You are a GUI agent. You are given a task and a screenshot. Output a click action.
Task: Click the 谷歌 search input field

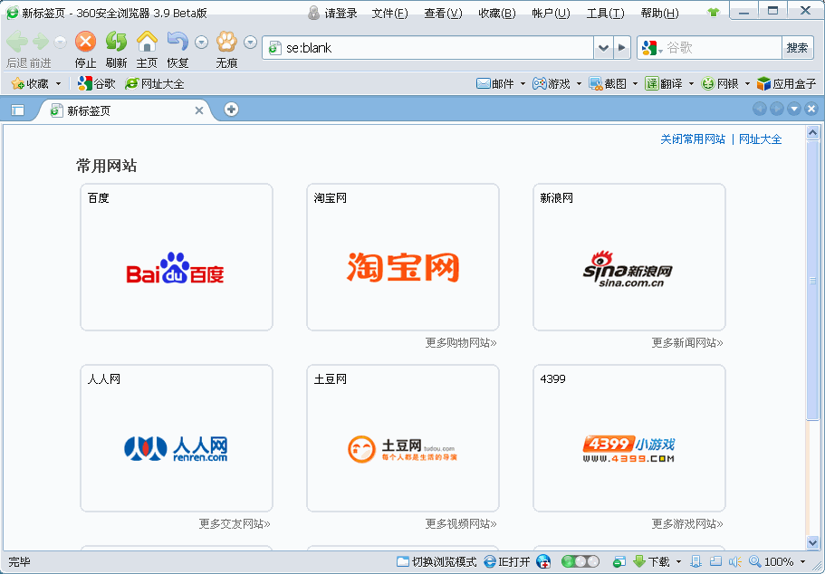pos(723,48)
